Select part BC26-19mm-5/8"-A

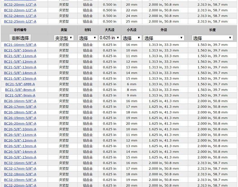20,118
